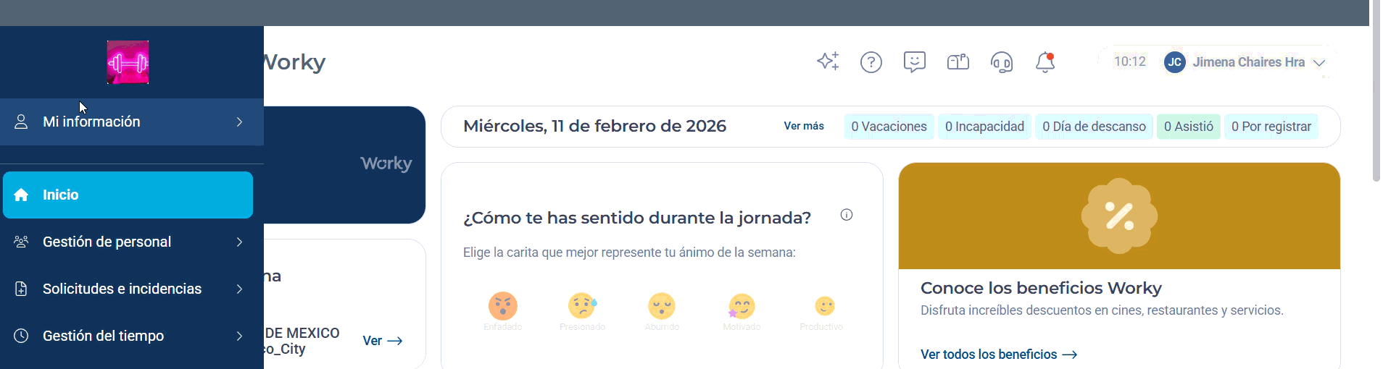This screenshot has width=1383, height=369.
Task: Click the page vertical scrollbar
Action: pos(1376,90)
